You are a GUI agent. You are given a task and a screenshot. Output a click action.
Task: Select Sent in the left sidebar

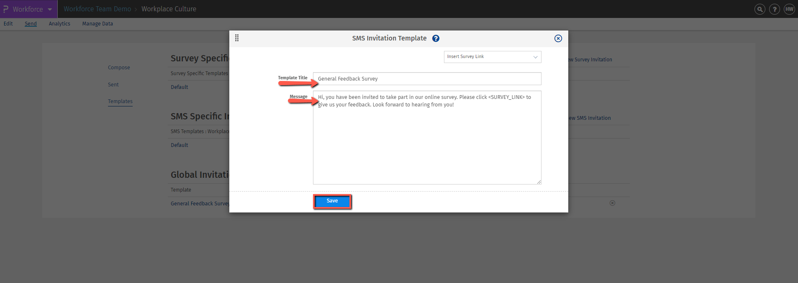113,85
